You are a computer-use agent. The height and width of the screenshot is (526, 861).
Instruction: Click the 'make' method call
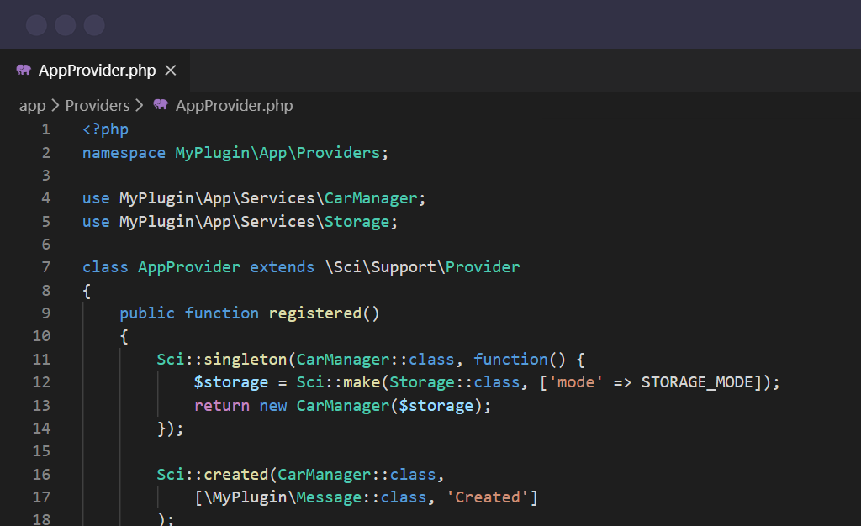tap(362, 382)
